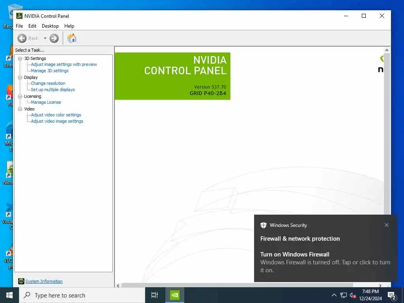Open Manage License task
This screenshot has width=404, height=303.
point(46,102)
